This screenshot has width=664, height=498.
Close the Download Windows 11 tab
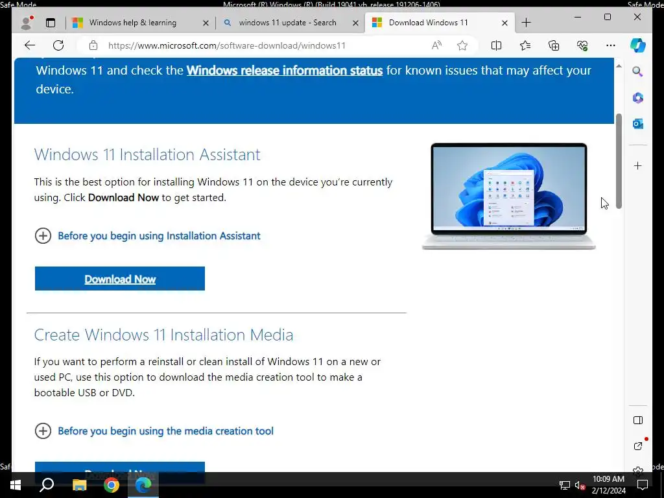point(504,23)
